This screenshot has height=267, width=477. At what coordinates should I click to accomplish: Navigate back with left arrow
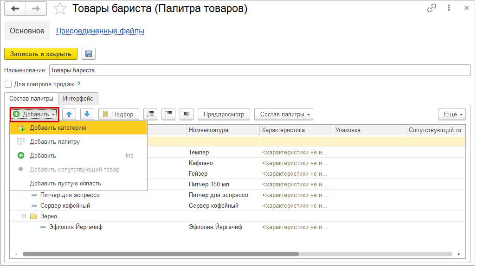(x=15, y=8)
